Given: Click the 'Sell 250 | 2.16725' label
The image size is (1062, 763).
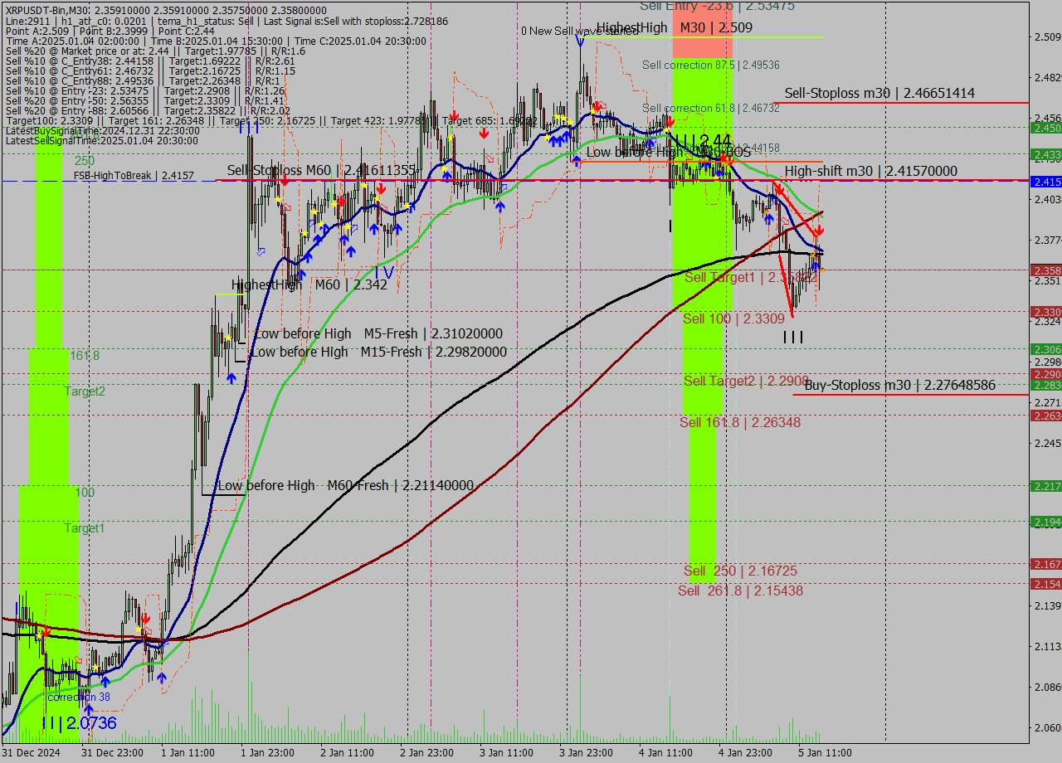Looking at the screenshot, I should point(740,571).
